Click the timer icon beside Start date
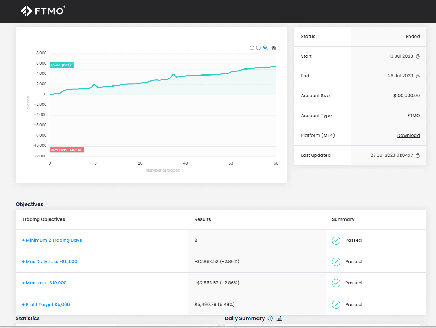This screenshot has width=436, height=328. [x=418, y=56]
